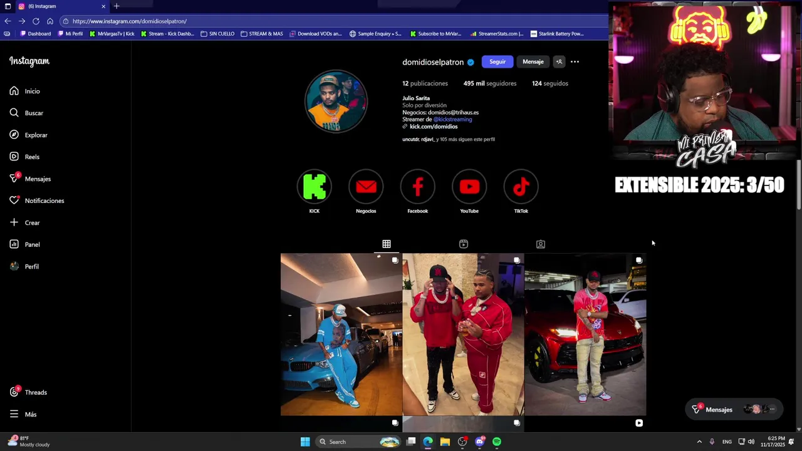Select the posts grid tab
The height and width of the screenshot is (451, 802).
pos(387,244)
